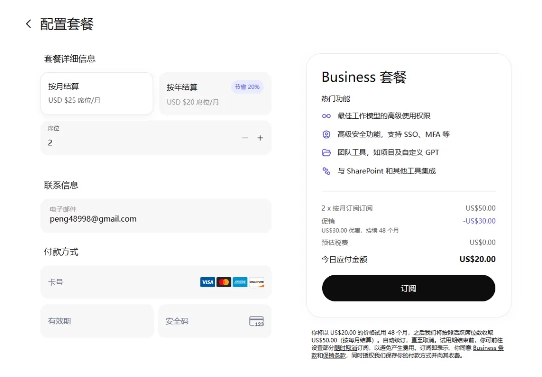Image resolution: width=542 pixels, height=377 pixels.
Task: Click the folder icon beside 团队工具
Action: click(x=326, y=152)
